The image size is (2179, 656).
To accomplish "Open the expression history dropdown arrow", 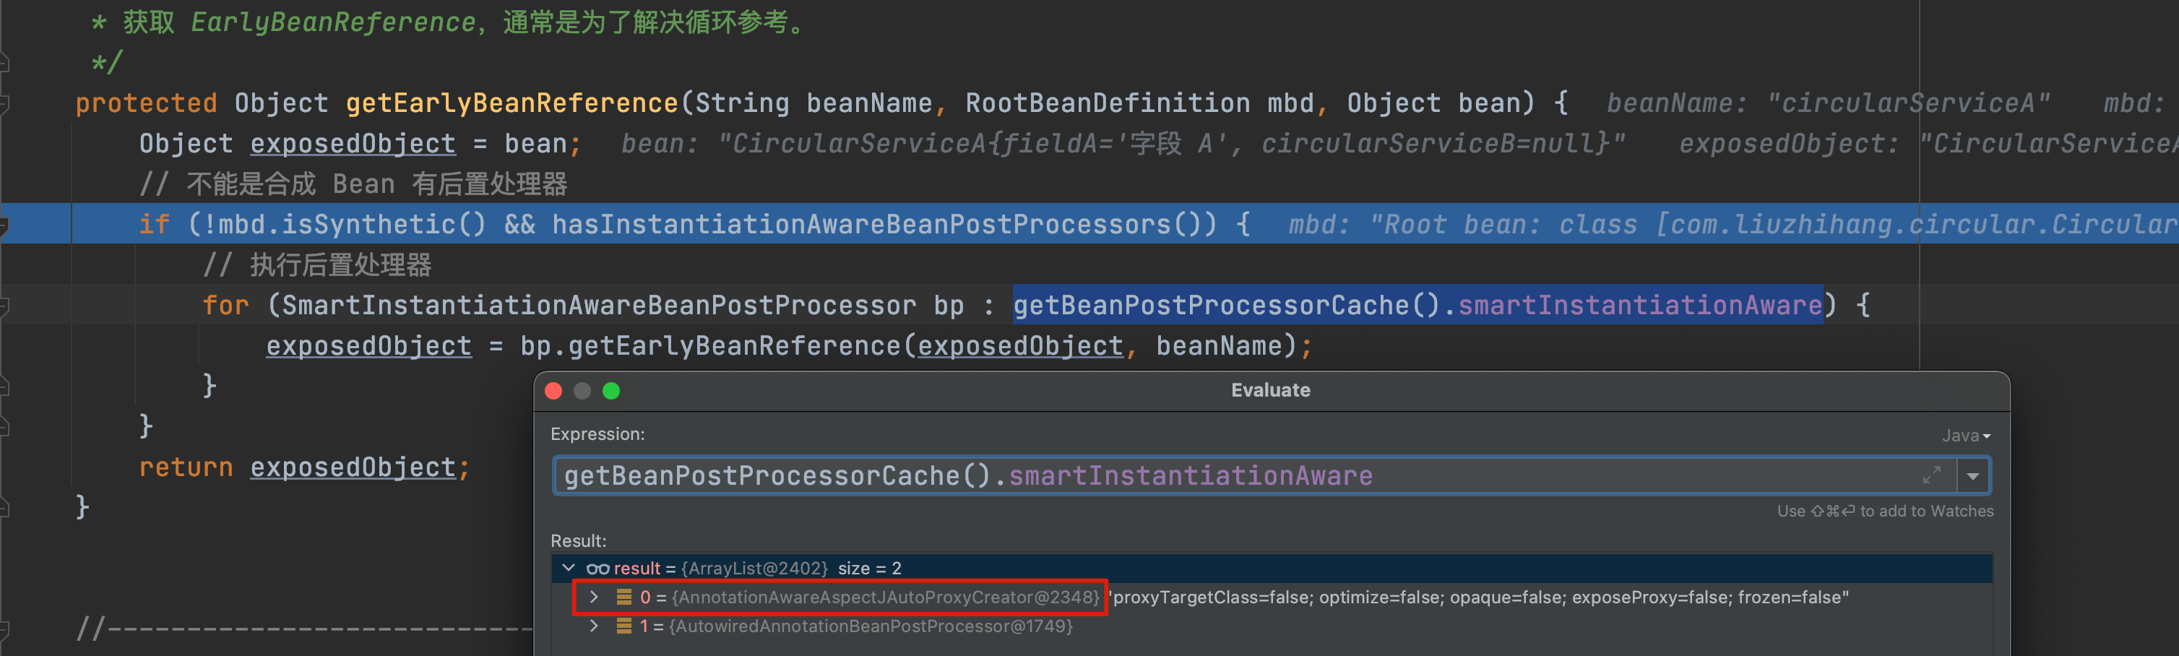I will (x=1972, y=476).
